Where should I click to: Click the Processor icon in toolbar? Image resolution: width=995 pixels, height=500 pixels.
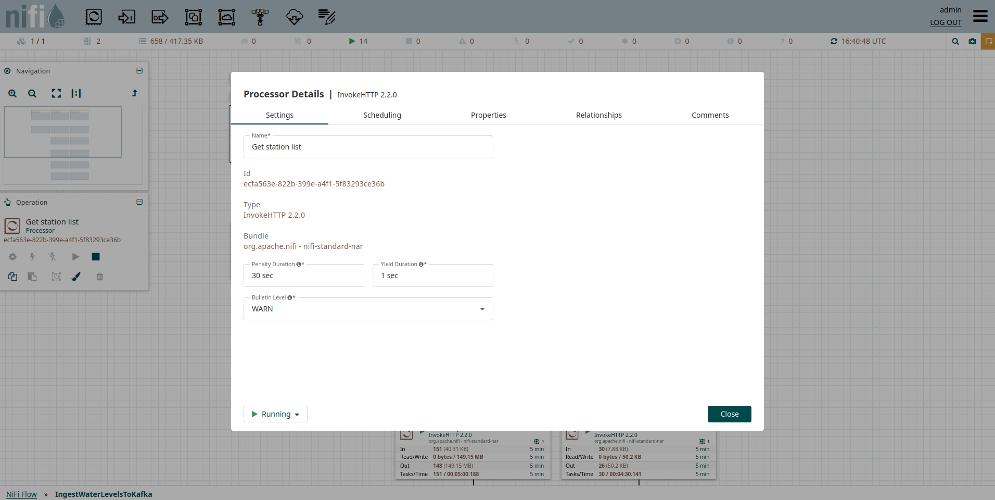tap(94, 17)
